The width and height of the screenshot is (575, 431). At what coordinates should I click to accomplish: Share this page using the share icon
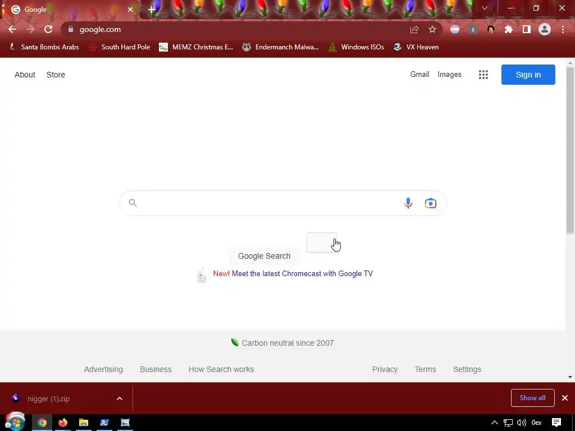[414, 29]
